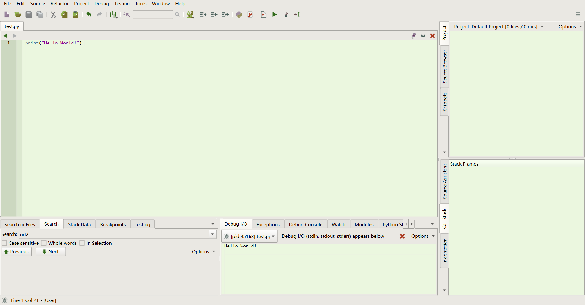Click the pin icon in editor header

[x=413, y=36]
